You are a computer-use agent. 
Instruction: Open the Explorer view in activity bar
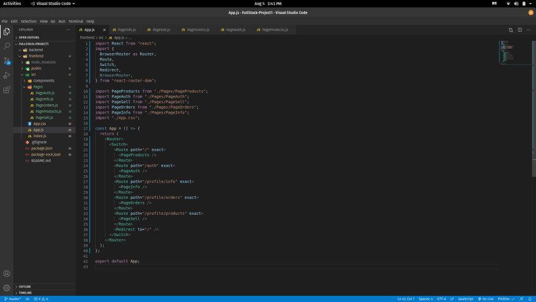coord(7,32)
